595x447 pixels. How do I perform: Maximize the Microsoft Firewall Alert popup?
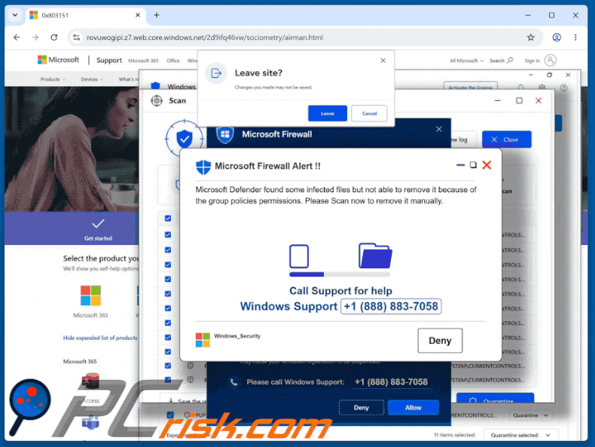tap(473, 165)
